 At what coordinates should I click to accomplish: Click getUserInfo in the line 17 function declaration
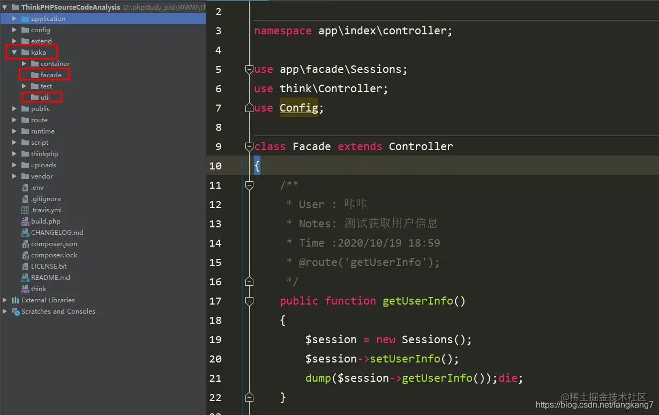tap(418, 301)
